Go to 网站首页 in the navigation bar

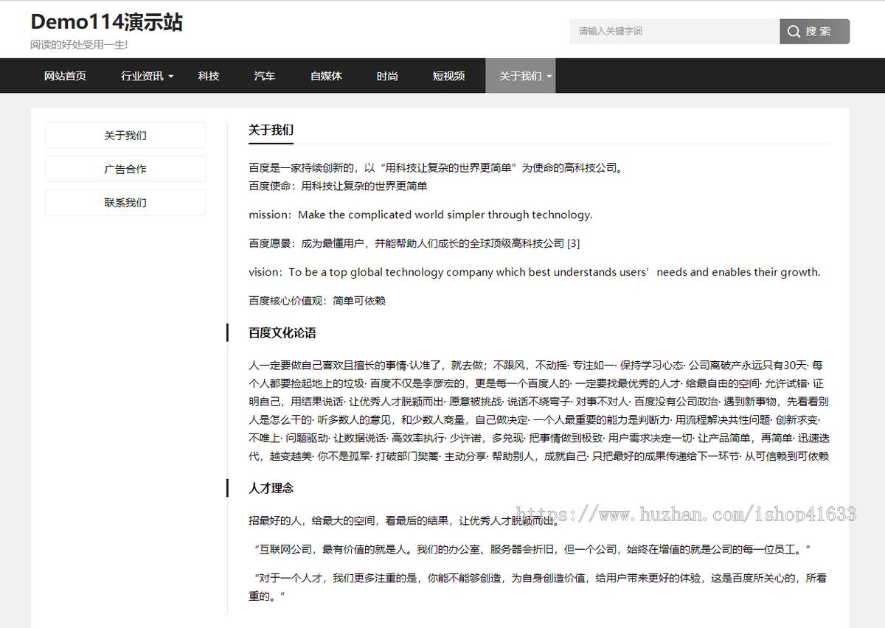pyautogui.click(x=65, y=76)
